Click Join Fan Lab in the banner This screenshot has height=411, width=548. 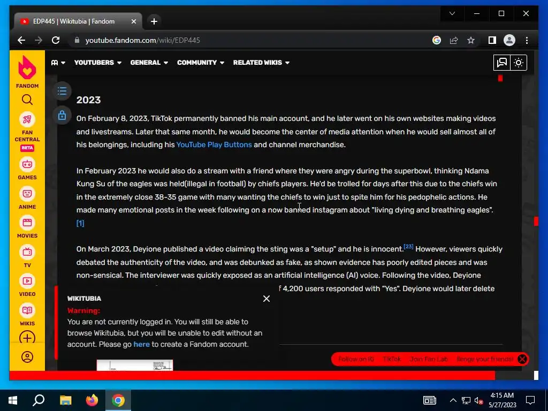point(429,359)
